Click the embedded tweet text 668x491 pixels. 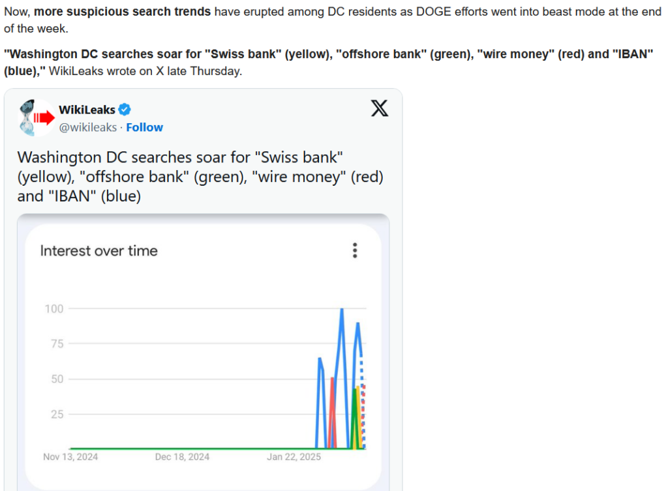200,177
